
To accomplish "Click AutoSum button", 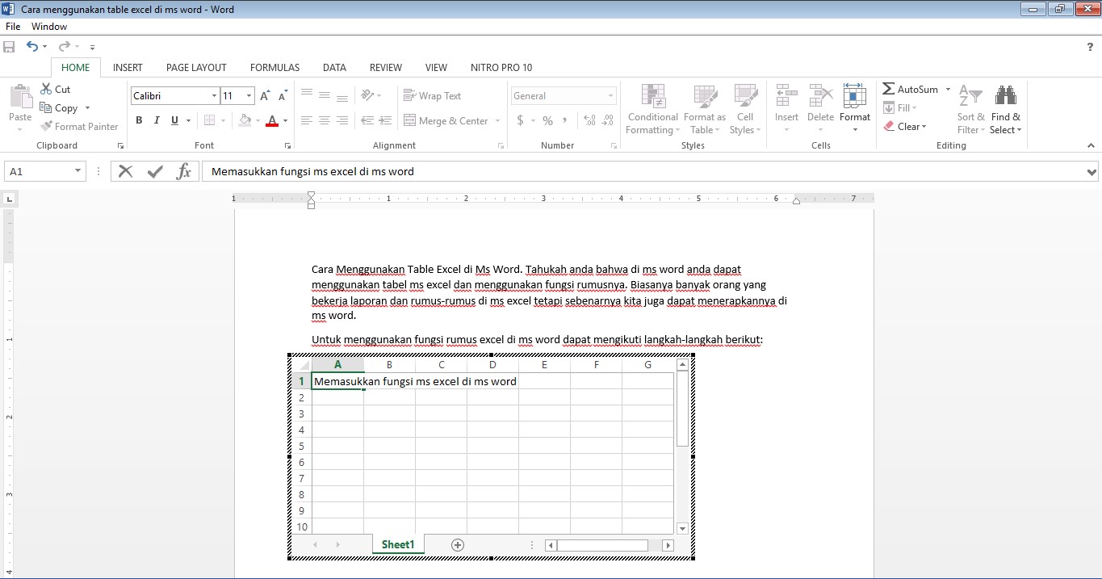I will [x=911, y=89].
